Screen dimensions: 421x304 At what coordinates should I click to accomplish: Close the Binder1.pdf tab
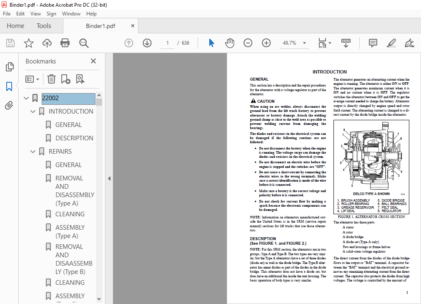[133, 26]
